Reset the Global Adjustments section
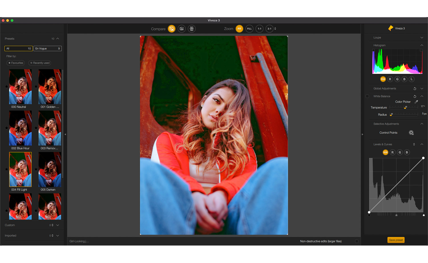Image resolution: width=428 pixels, height=263 pixels. point(415,89)
